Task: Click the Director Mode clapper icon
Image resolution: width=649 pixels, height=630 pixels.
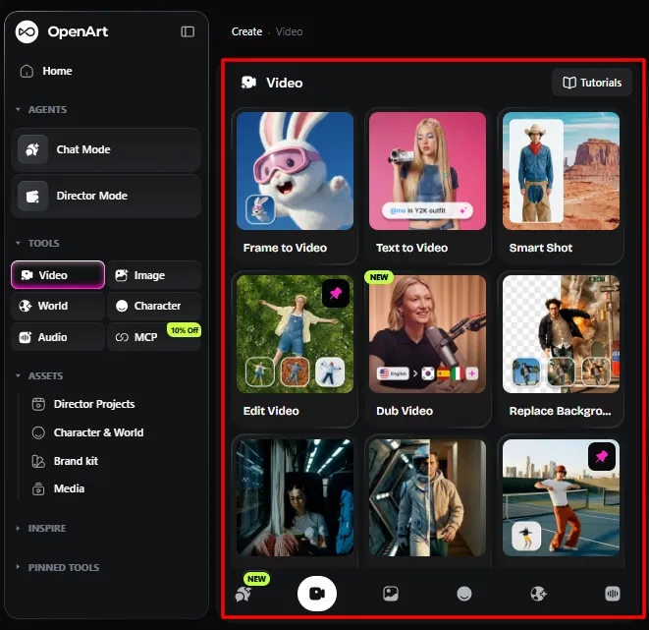Action: 32,196
